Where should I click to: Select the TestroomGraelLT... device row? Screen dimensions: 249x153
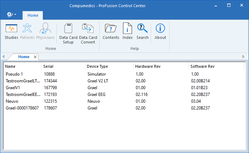[x=124, y=81]
